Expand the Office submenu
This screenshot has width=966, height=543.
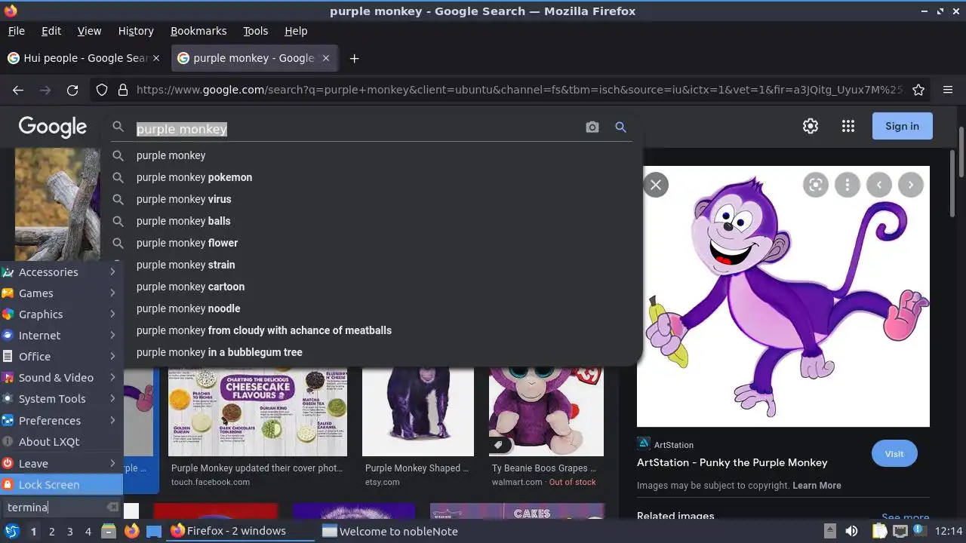(61, 357)
